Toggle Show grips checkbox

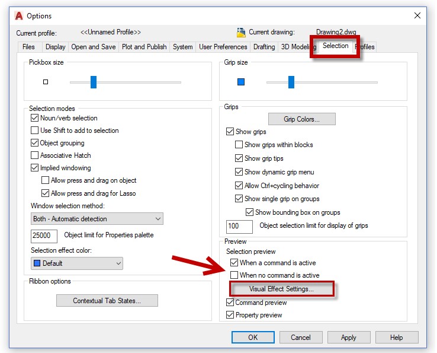coord(230,132)
